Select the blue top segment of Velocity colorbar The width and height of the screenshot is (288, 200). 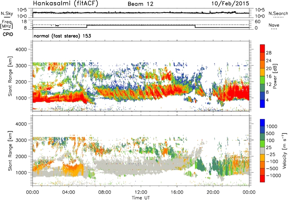click(x=262, y=123)
